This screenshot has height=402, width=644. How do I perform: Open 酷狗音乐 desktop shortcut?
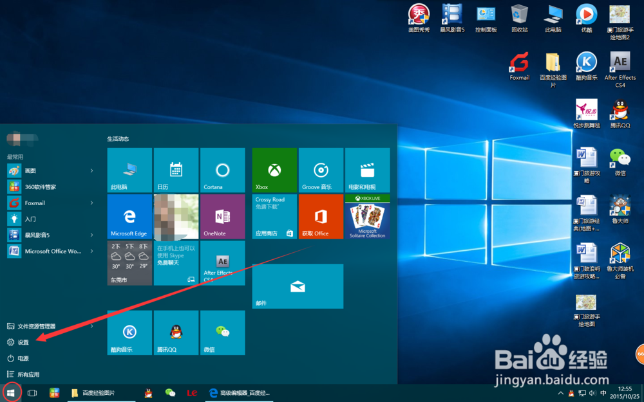pos(587,66)
